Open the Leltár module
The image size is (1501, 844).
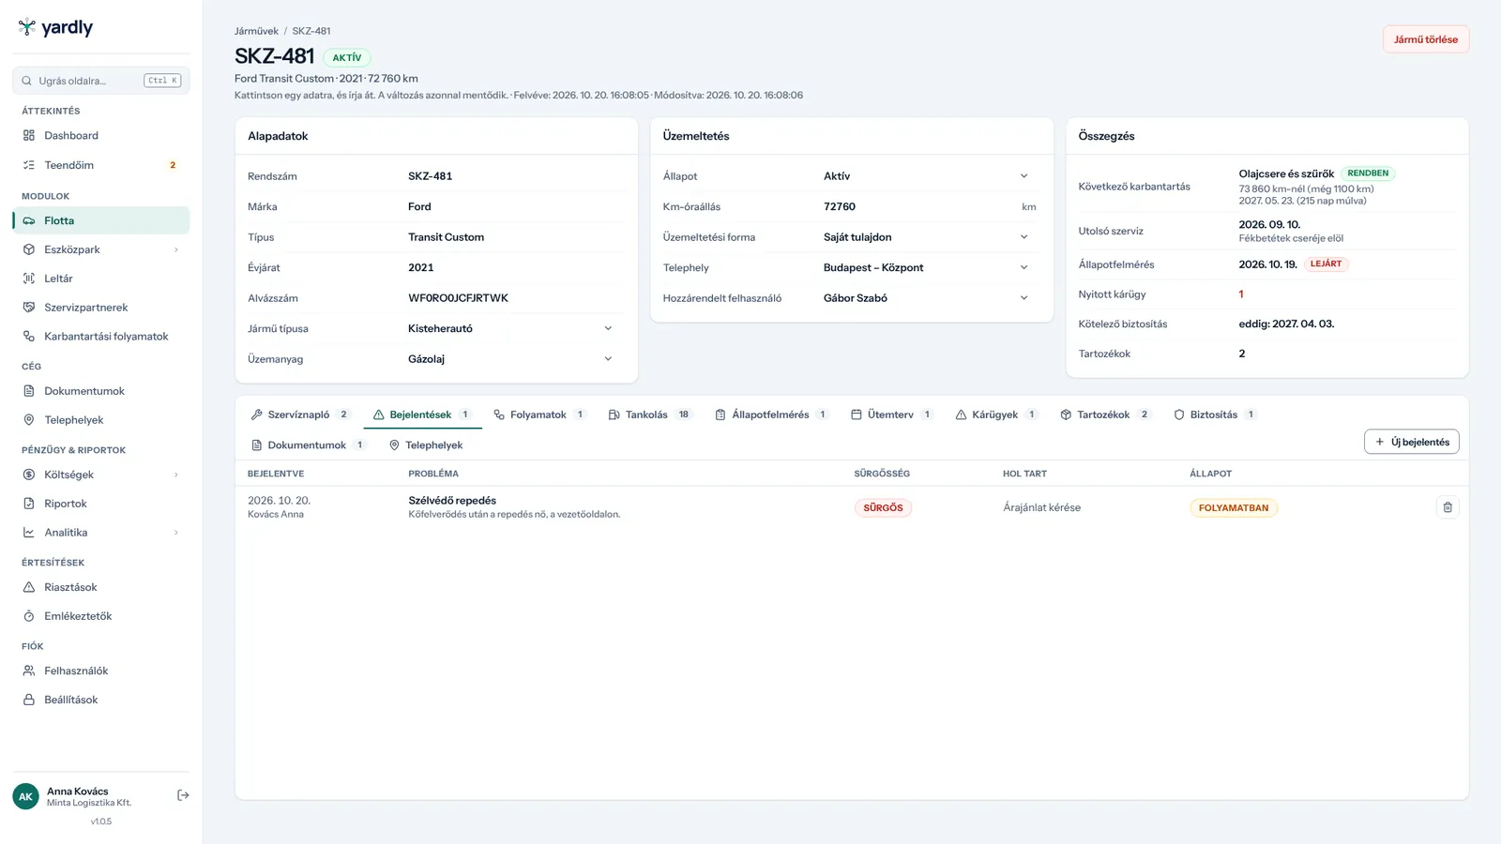click(101, 279)
